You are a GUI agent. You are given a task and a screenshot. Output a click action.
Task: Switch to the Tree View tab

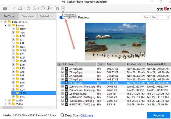28,16
